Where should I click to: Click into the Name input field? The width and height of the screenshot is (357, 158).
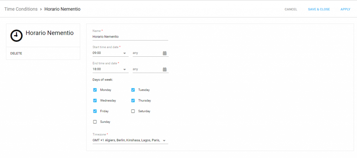[130, 37]
